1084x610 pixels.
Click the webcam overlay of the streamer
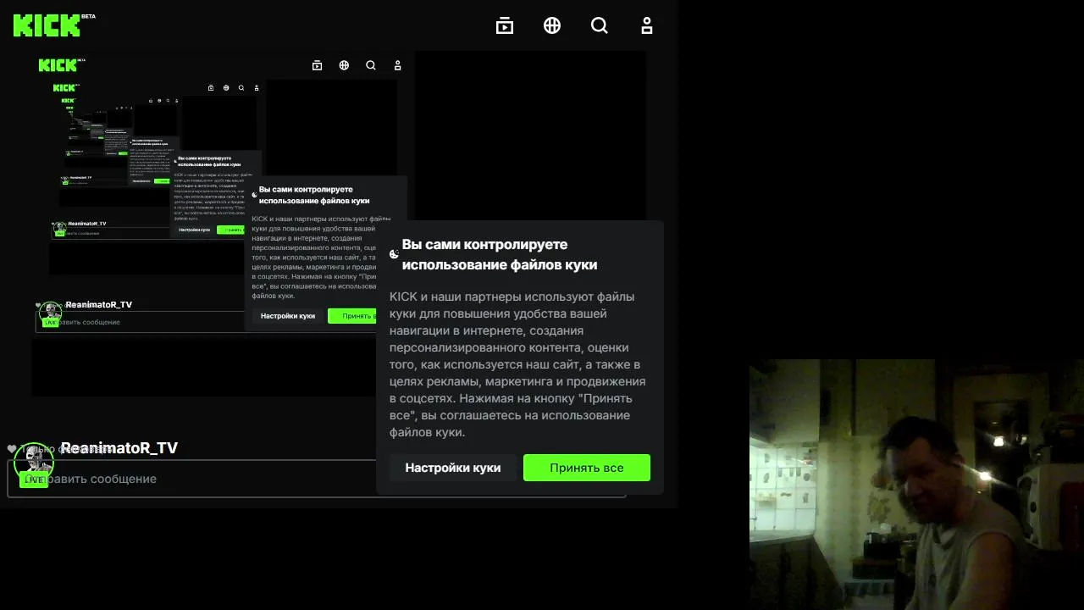pos(916,484)
